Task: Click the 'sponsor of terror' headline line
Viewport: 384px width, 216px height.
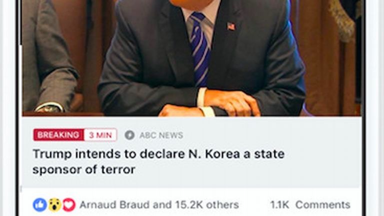Action: point(84,169)
